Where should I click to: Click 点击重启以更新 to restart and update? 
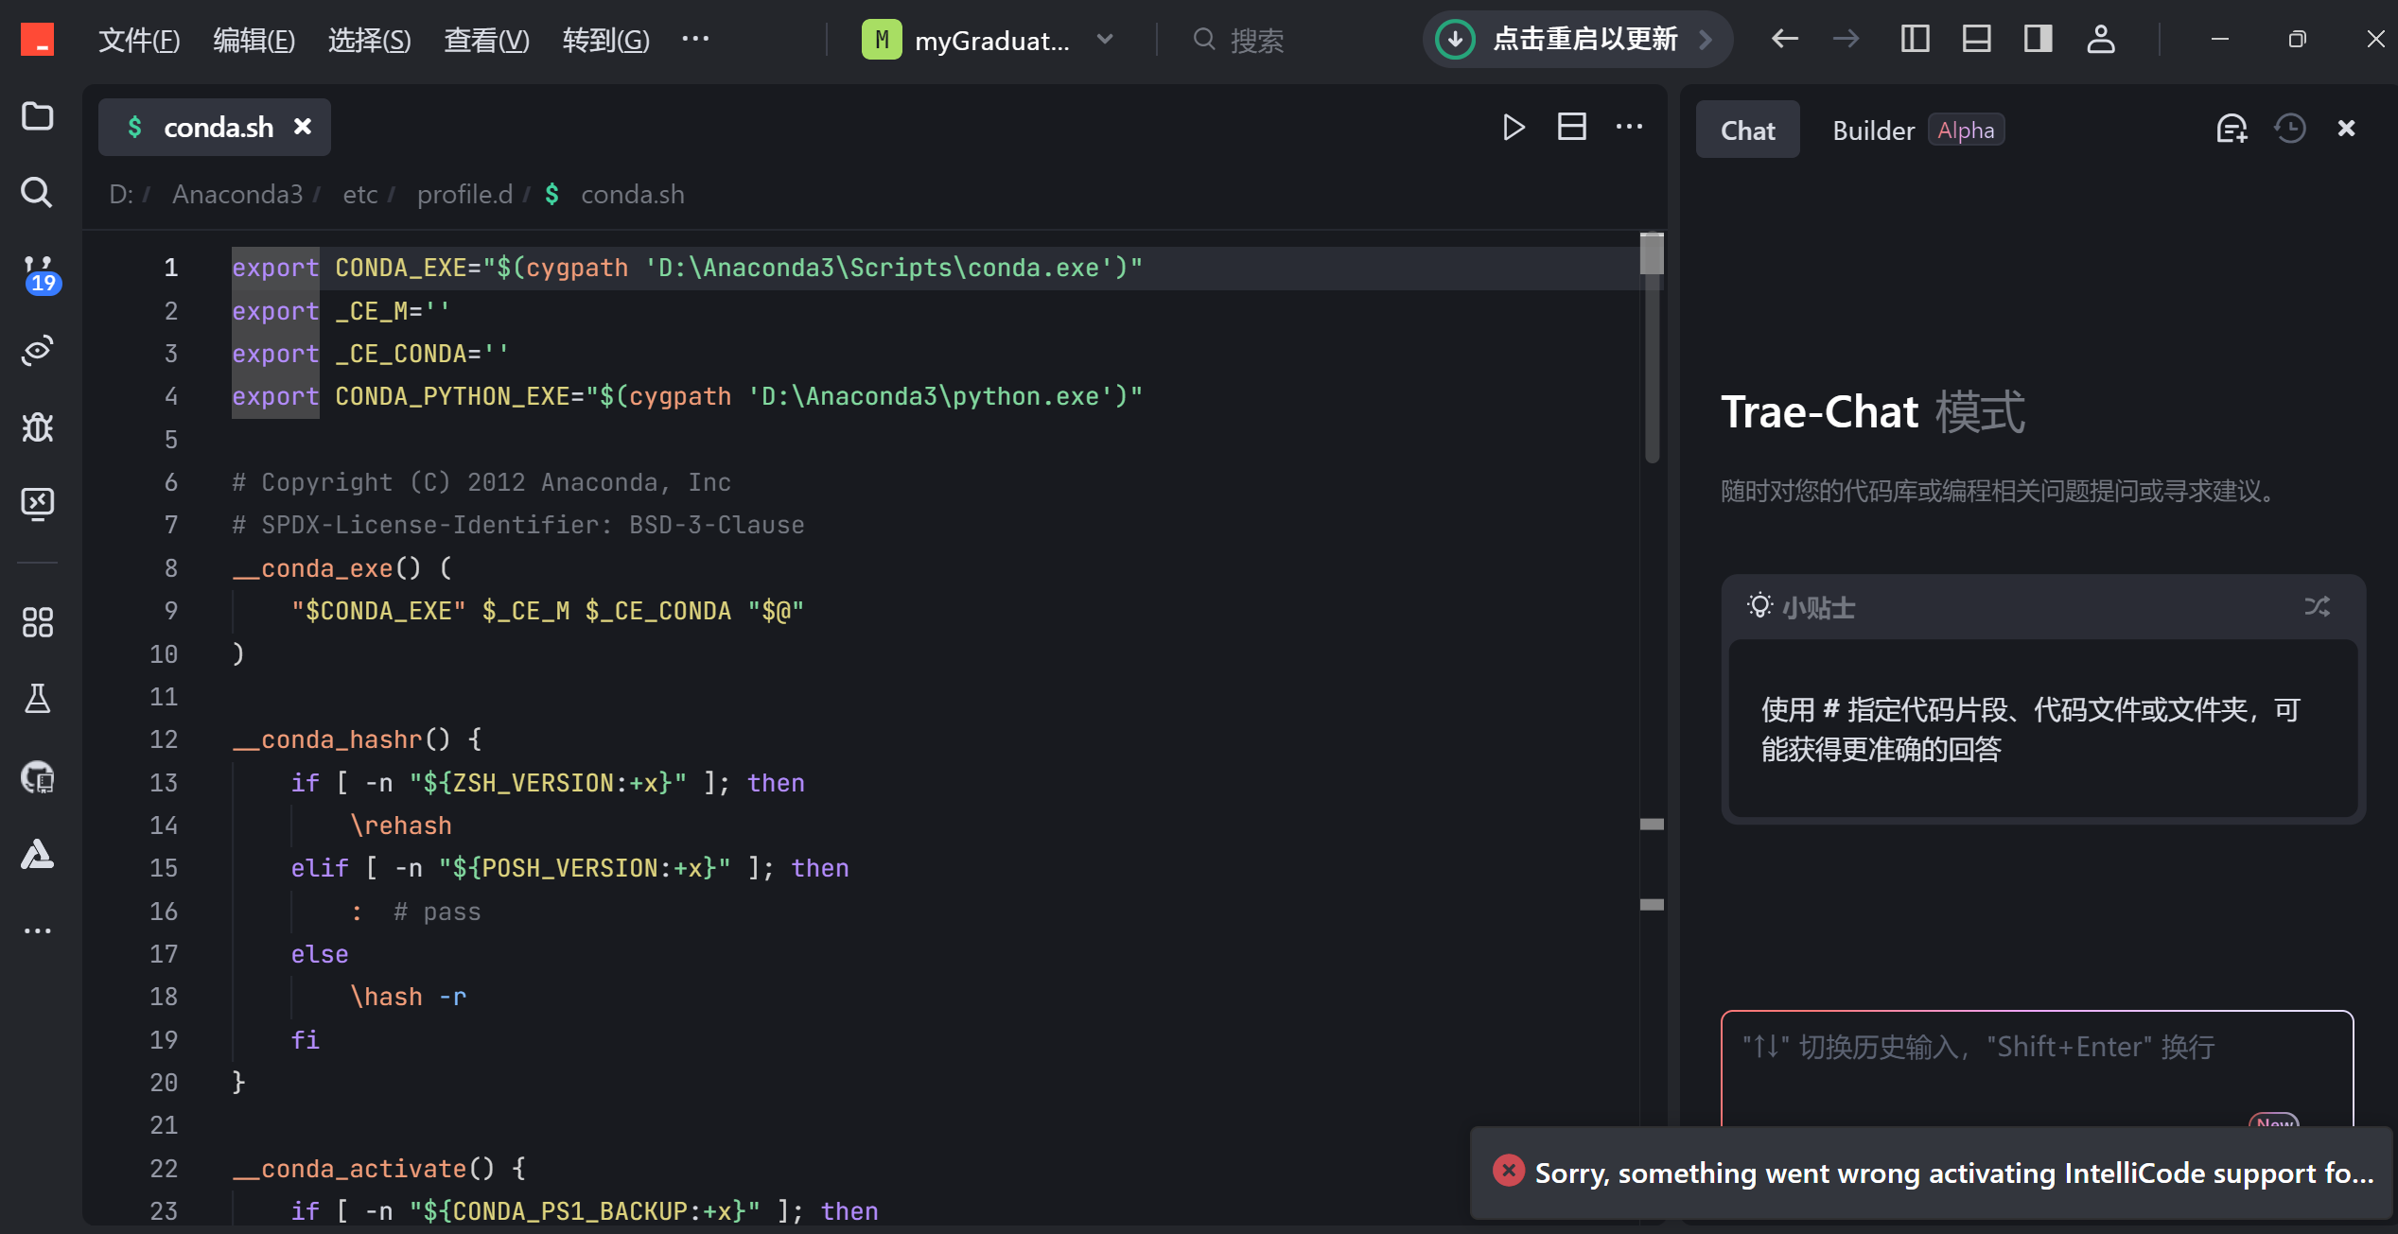click(x=1577, y=40)
